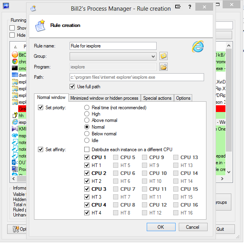Click main window Process Manager app icon
Screen dimensions: 244x243
click(6, 6)
